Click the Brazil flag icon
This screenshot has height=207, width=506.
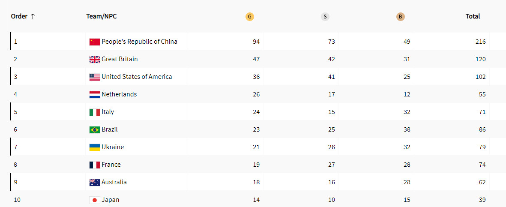pyautogui.click(x=95, y=129)
